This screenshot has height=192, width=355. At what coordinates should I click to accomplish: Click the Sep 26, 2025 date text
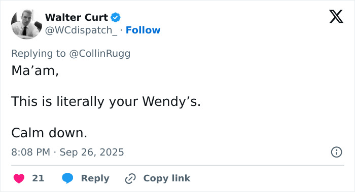(92, 152)
